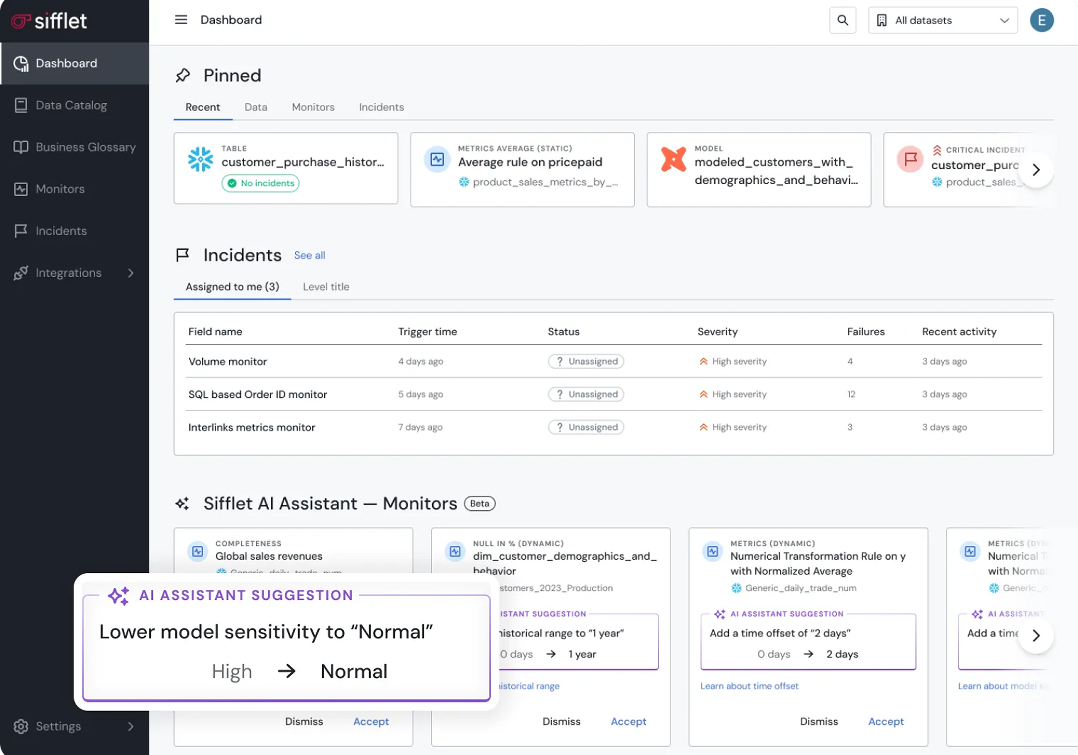Select the Level title tab
Screen dimensions: 1078x755
pos(326,287)
